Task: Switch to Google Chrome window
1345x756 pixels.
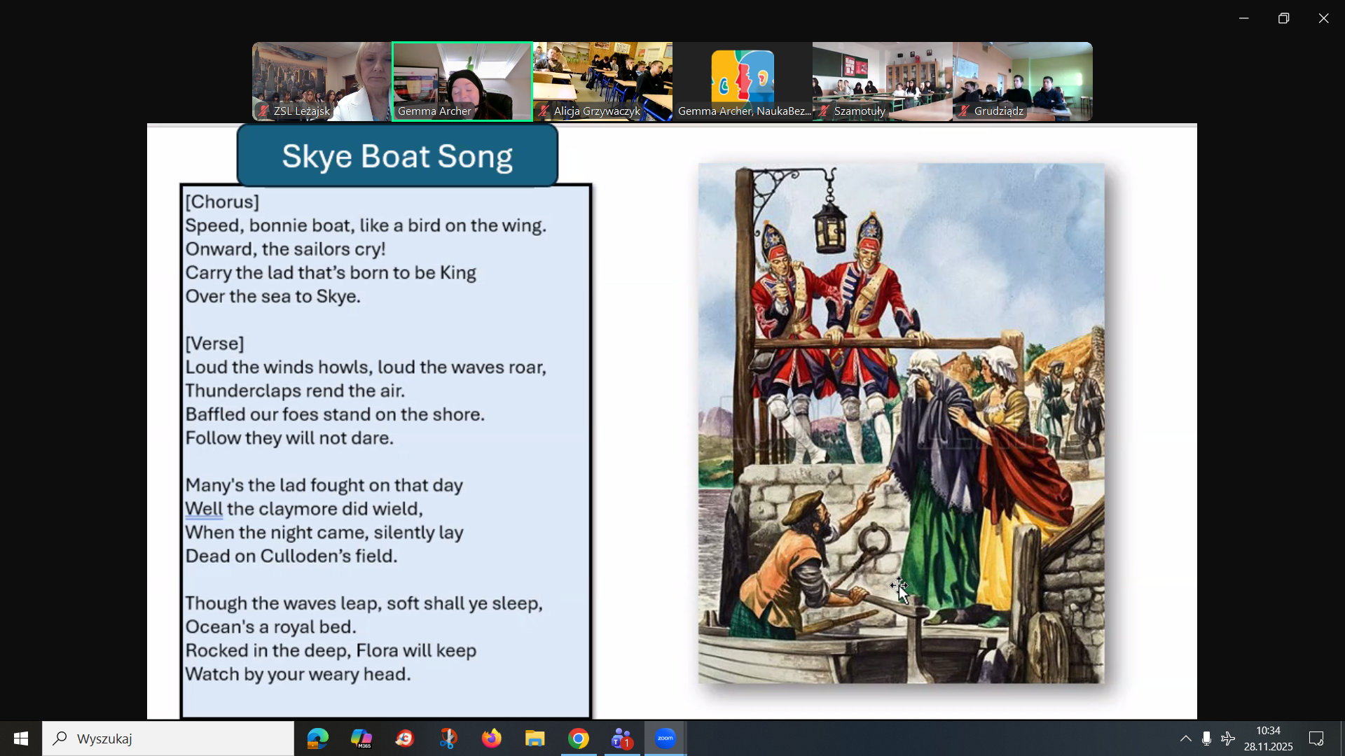Action: point(579,738)
